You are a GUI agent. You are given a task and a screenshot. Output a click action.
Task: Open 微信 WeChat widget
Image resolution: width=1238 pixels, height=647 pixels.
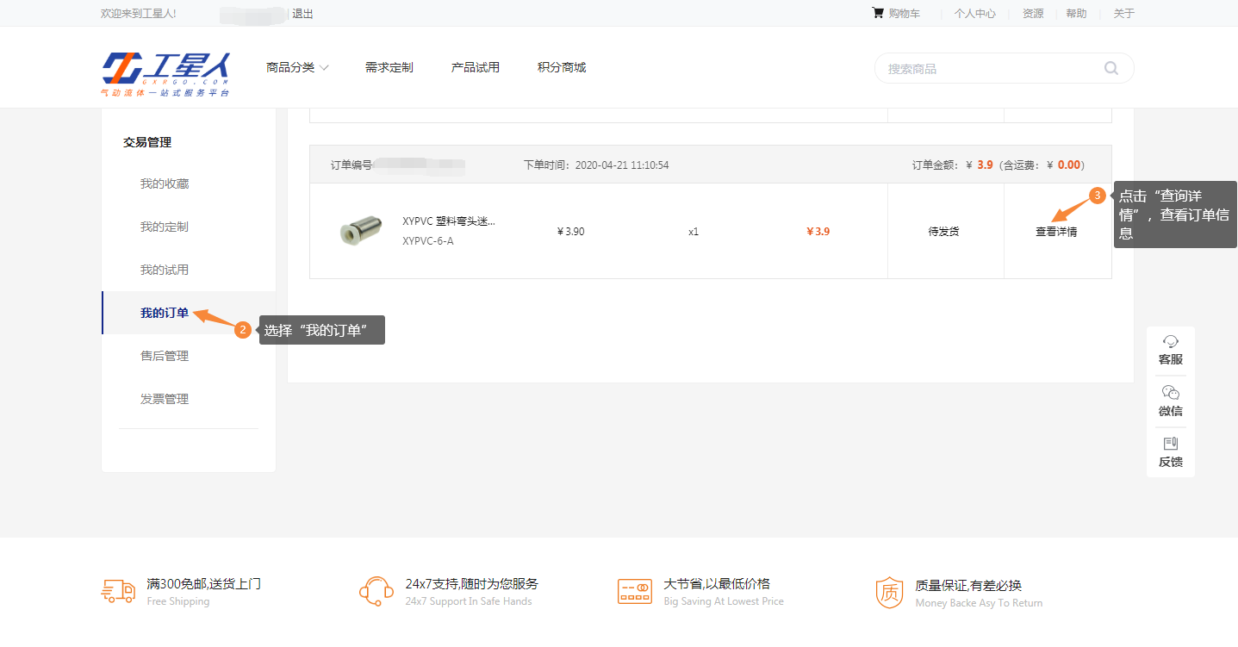pyautogui.click(x=1170, y=401)
